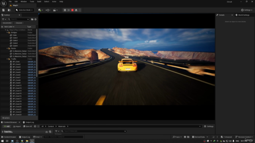The width and height of the screenshot is (255, 143).
Task: Open the Trace dropdown in status bar
Action: coord(177,137)
